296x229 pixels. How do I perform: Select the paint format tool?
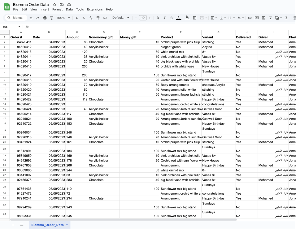pos(51,18)
